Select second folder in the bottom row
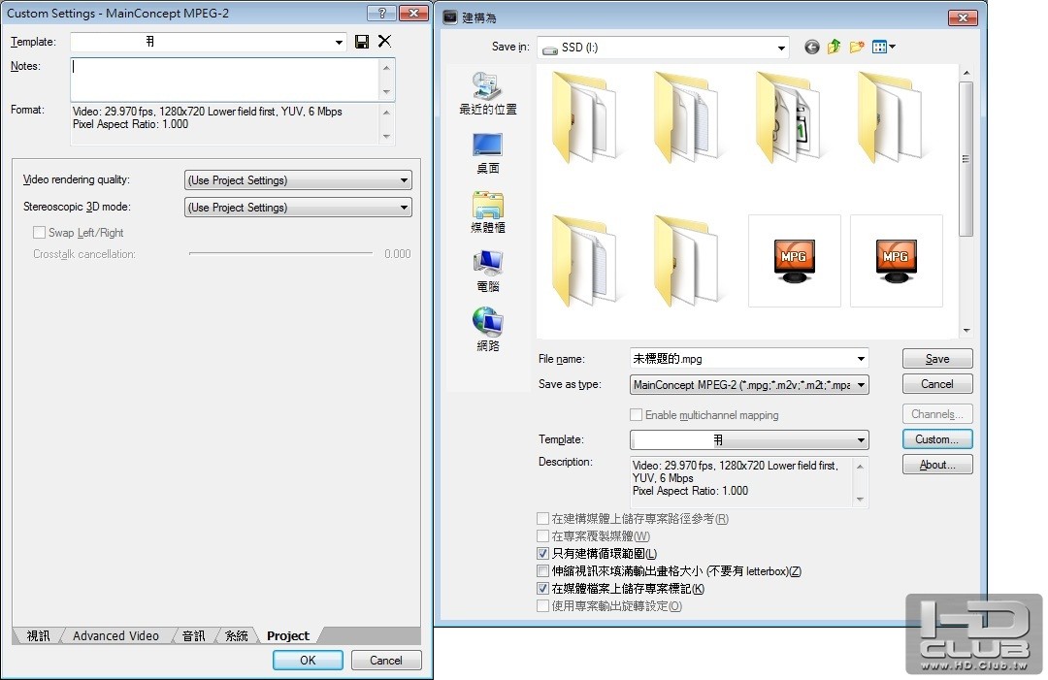 688,261
